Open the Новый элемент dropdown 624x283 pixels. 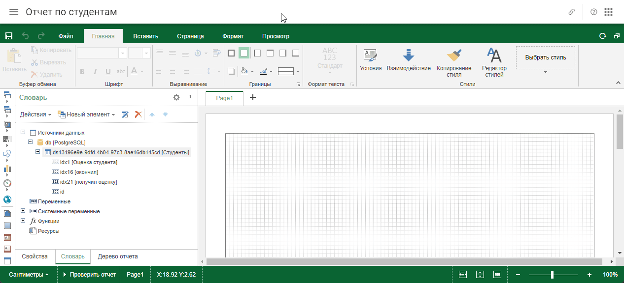click(x=86, y=114)
